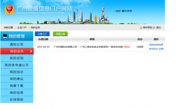Image resolution: width=176 pixels, height=109 pixels.
Task: Click the 状态 column header
Action: click(x=140, y=39)
